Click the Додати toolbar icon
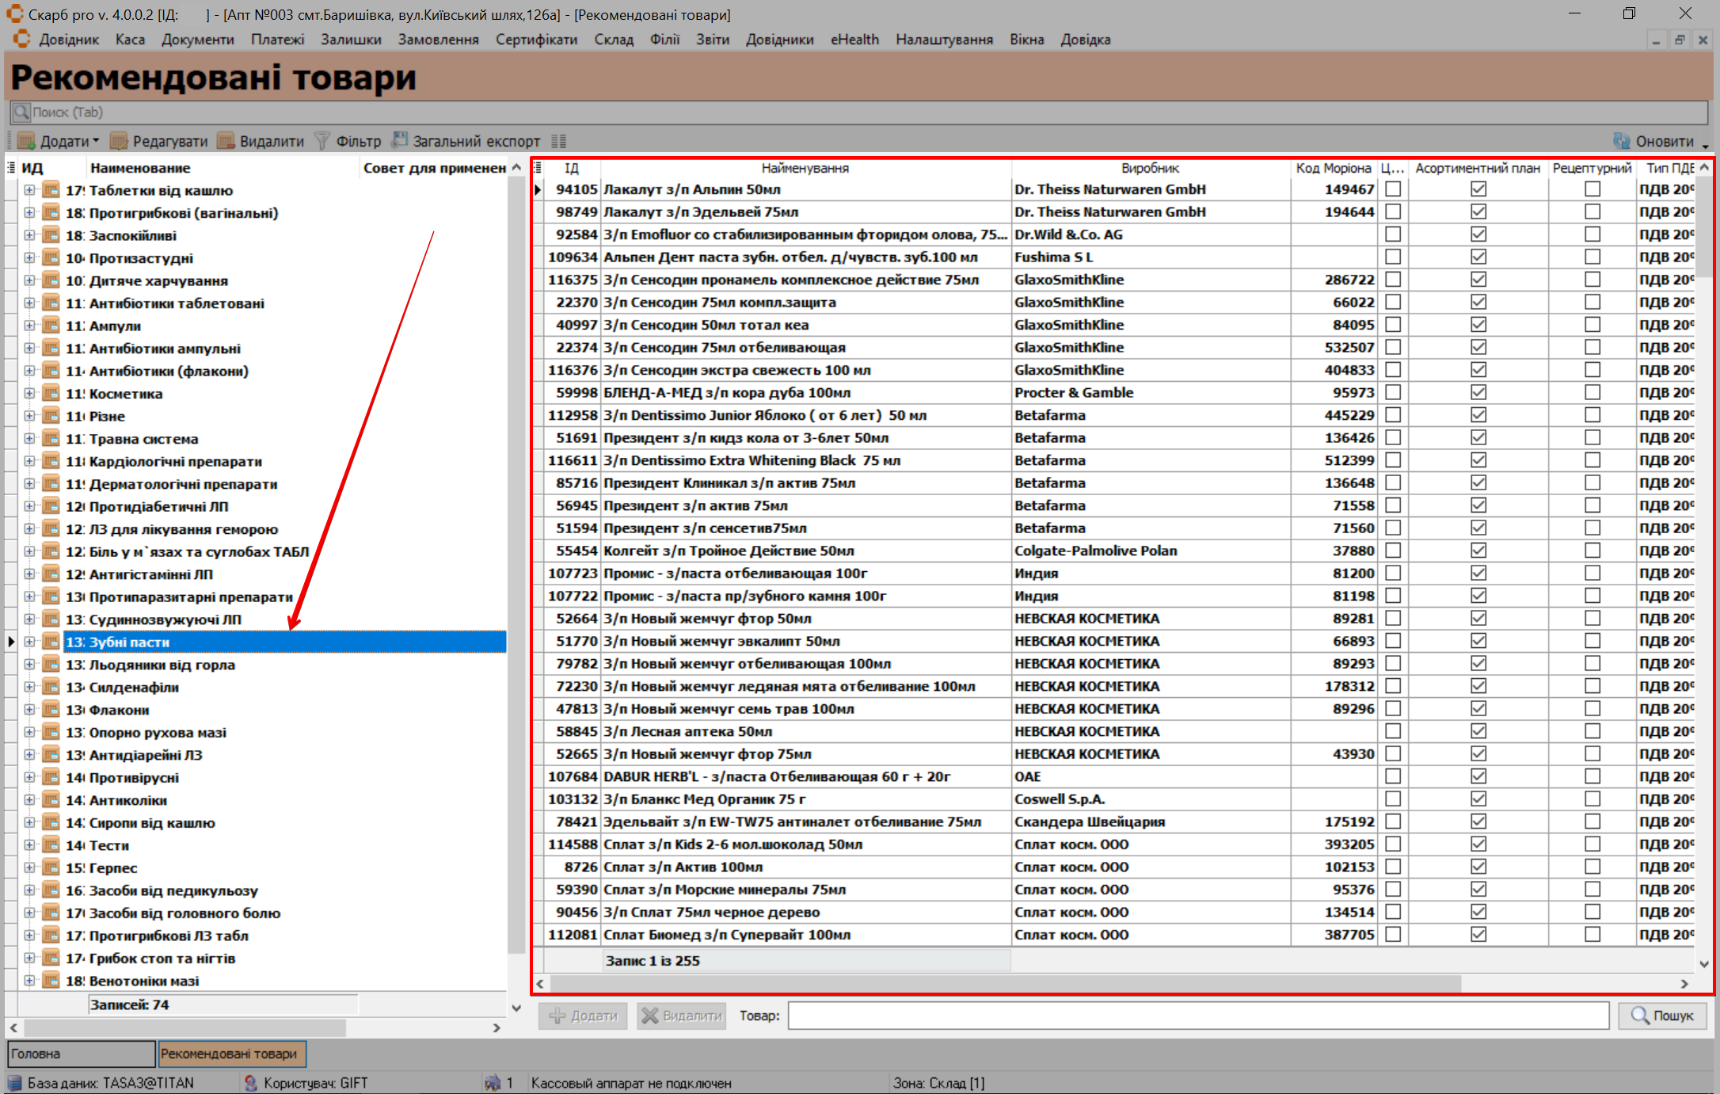Screen dimensions: 1720x1094 click(x=27, y=141)
